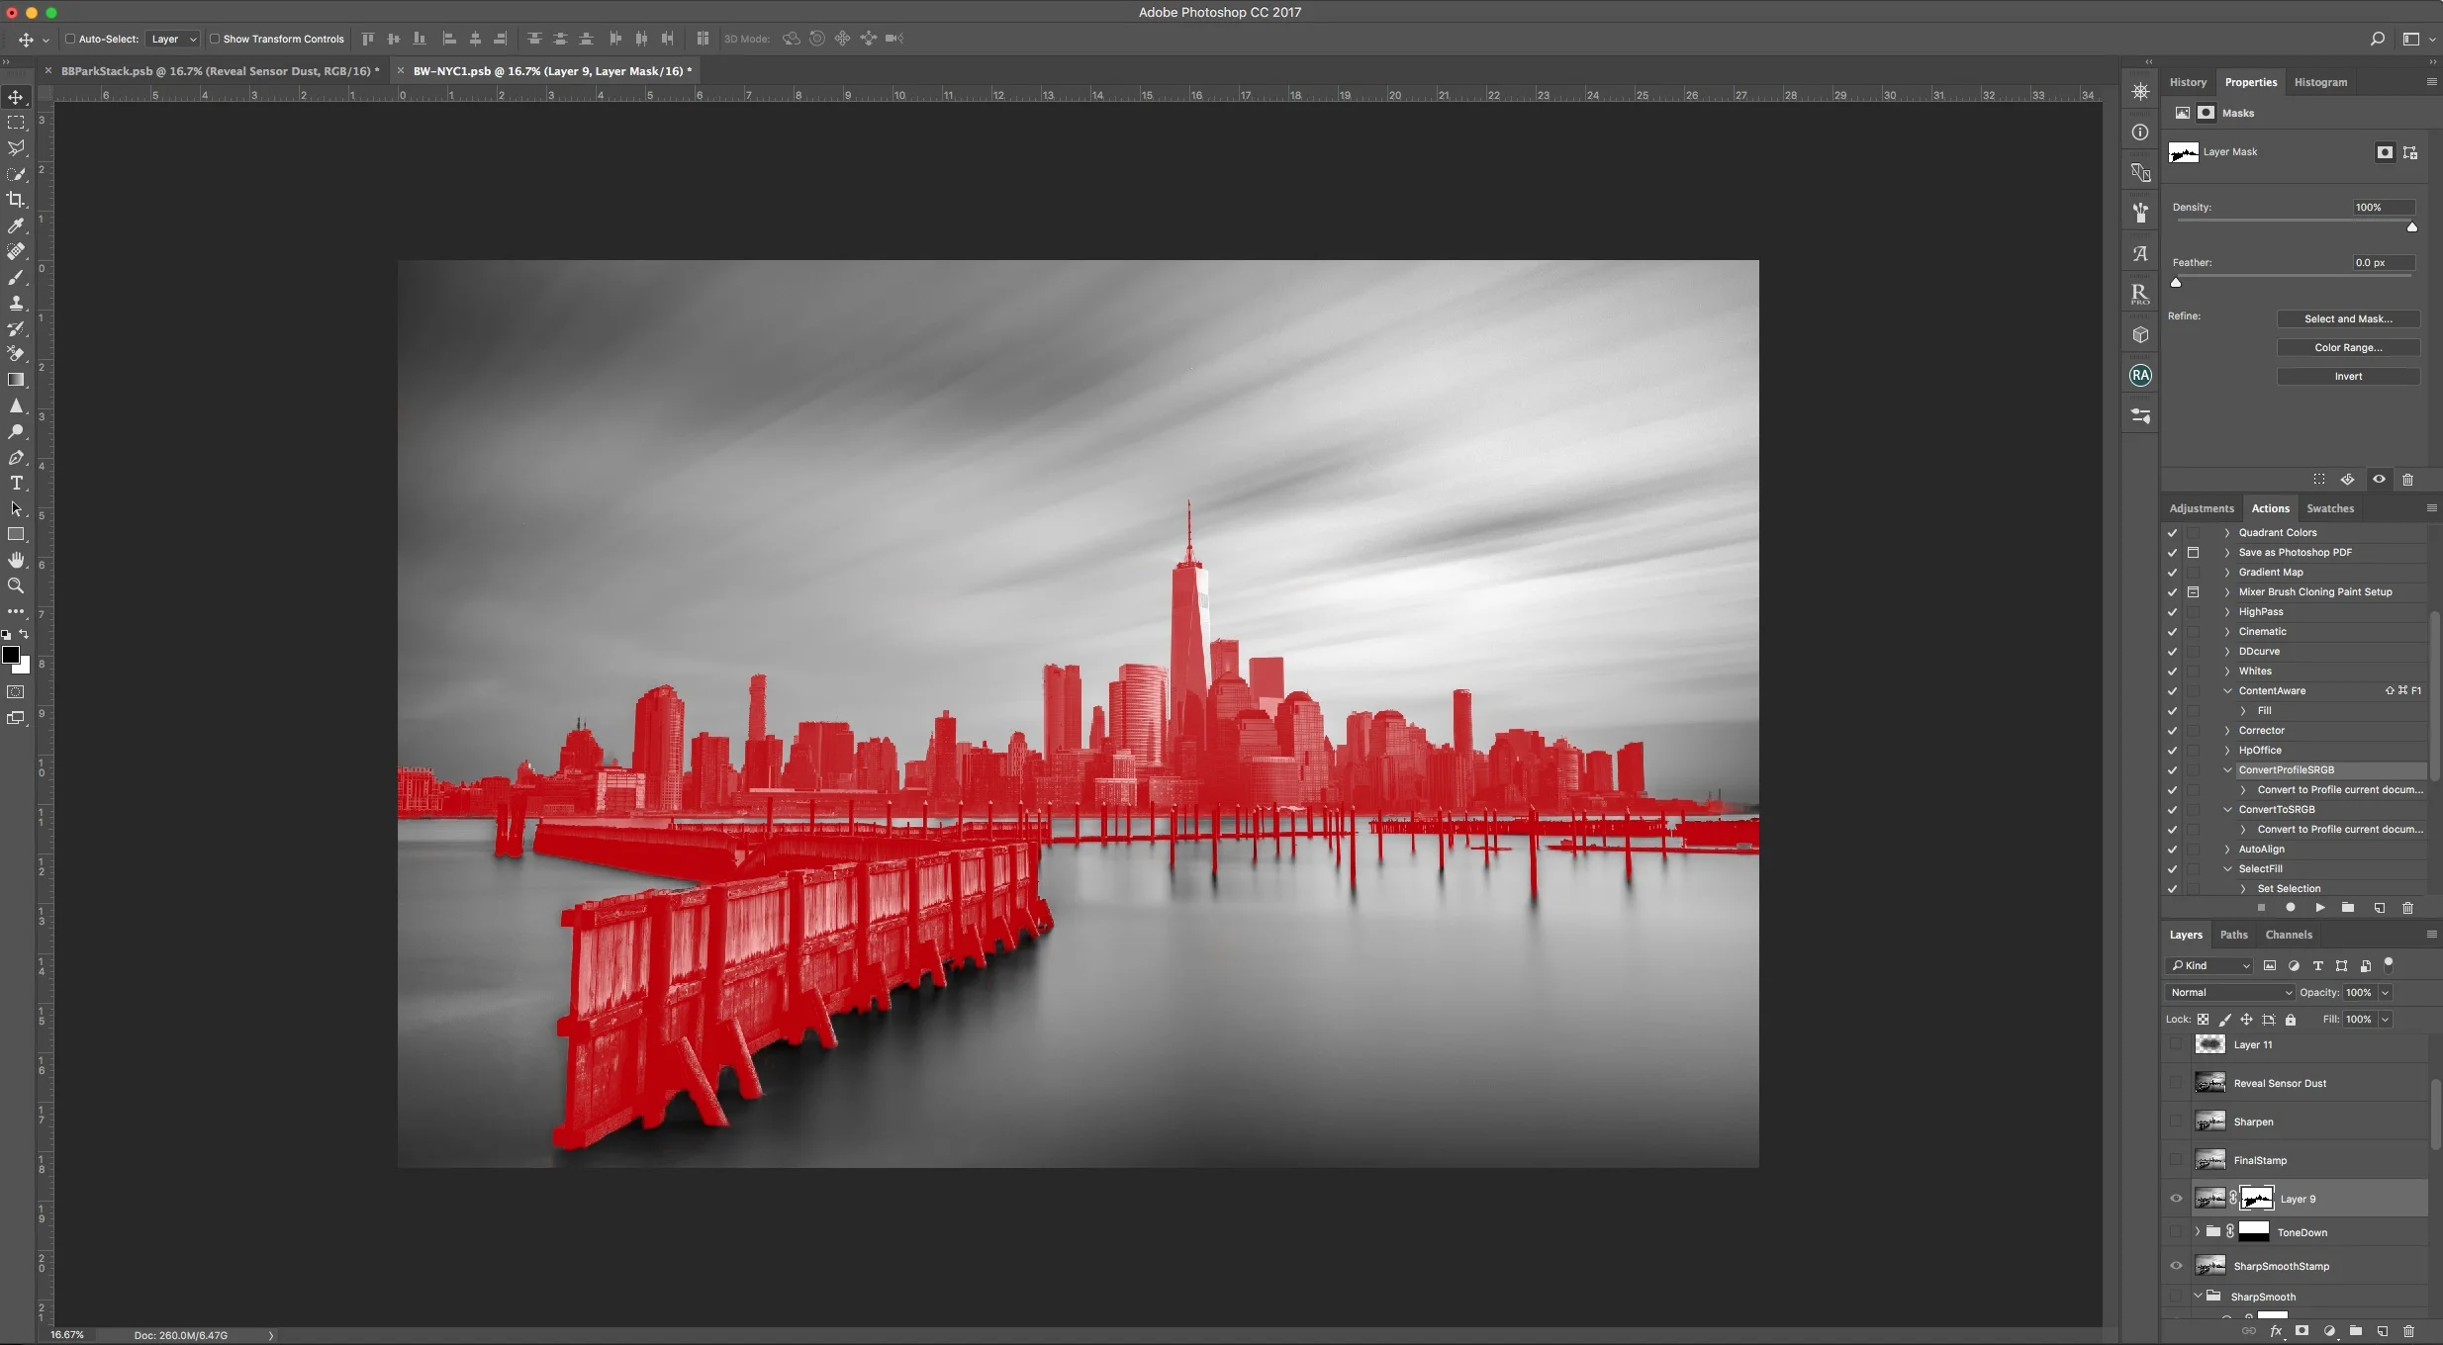Select the History Brush tool
This screenshot has width=2443, height=1345.
pyautogui.click(x=16, y=328)
